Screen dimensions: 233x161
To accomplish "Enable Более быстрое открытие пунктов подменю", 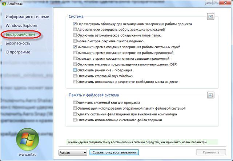I will pyautogui.click(x=75, y=41).
